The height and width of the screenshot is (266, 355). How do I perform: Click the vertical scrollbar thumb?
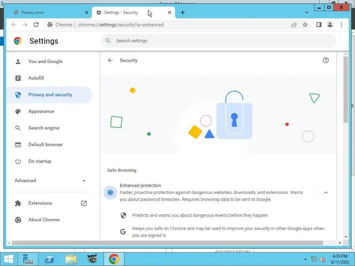(346, 89)
